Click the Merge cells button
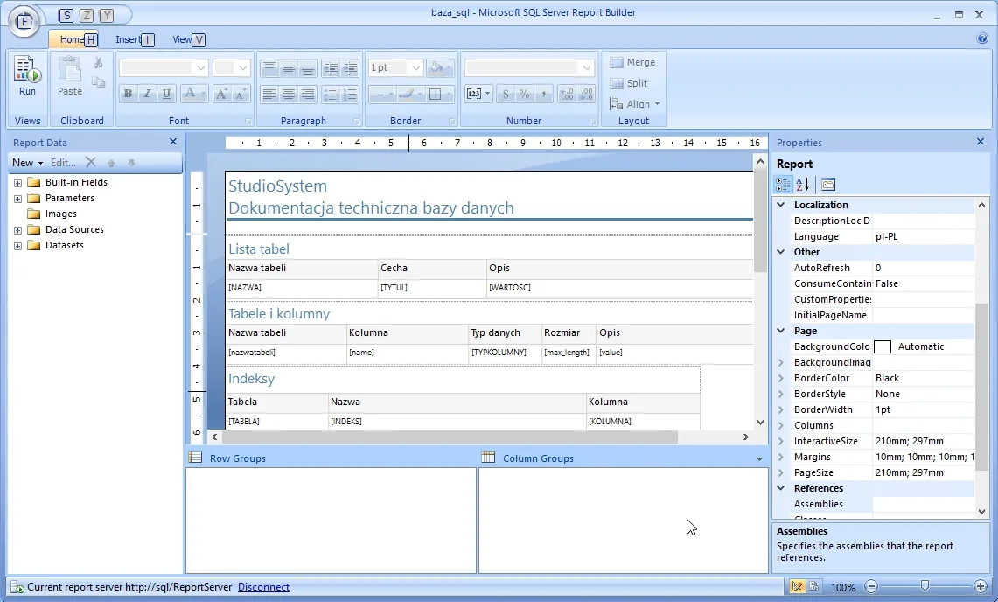998x602 pixels. [x=632, y=62]
